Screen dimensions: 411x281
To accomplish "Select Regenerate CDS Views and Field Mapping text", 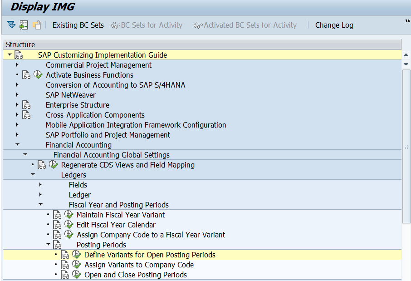I will coord(128,165).
